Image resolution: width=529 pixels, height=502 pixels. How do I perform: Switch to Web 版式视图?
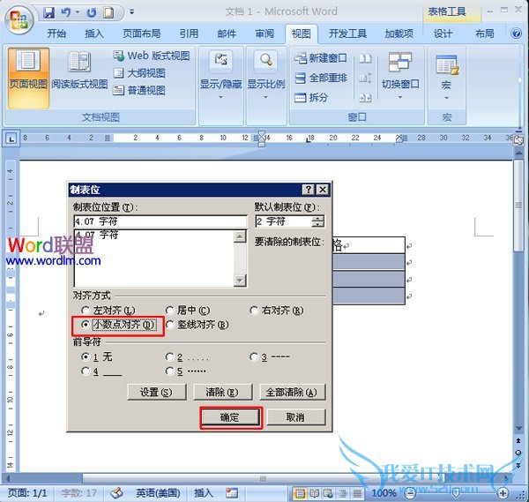152,56
